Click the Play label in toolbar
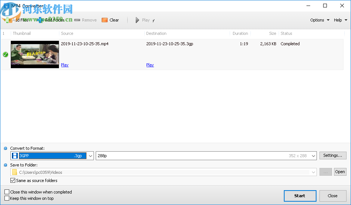 (146, 20)
